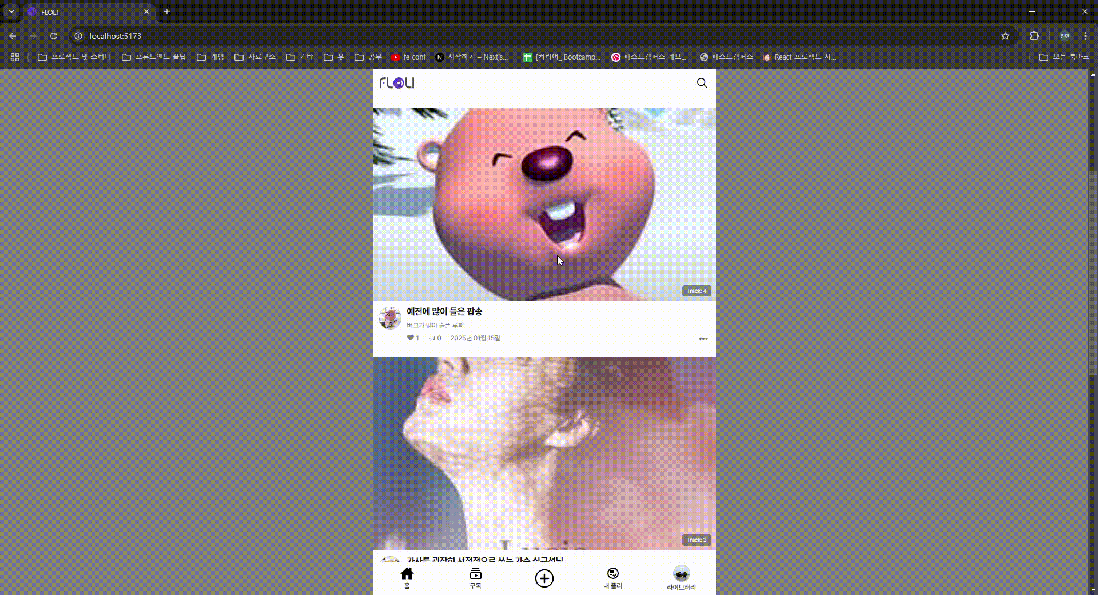
Task: Click author name 버그가 많아 슬픈 루피
Action: [435, 325]
